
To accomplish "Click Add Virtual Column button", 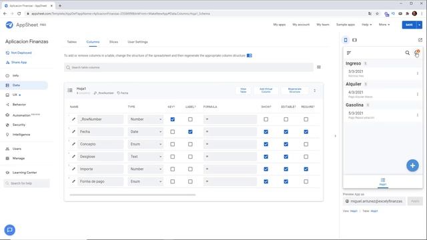I will [x=266, y=91].
